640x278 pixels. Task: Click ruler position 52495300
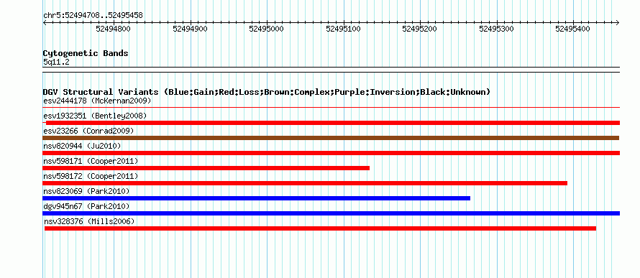click(496, 29)
